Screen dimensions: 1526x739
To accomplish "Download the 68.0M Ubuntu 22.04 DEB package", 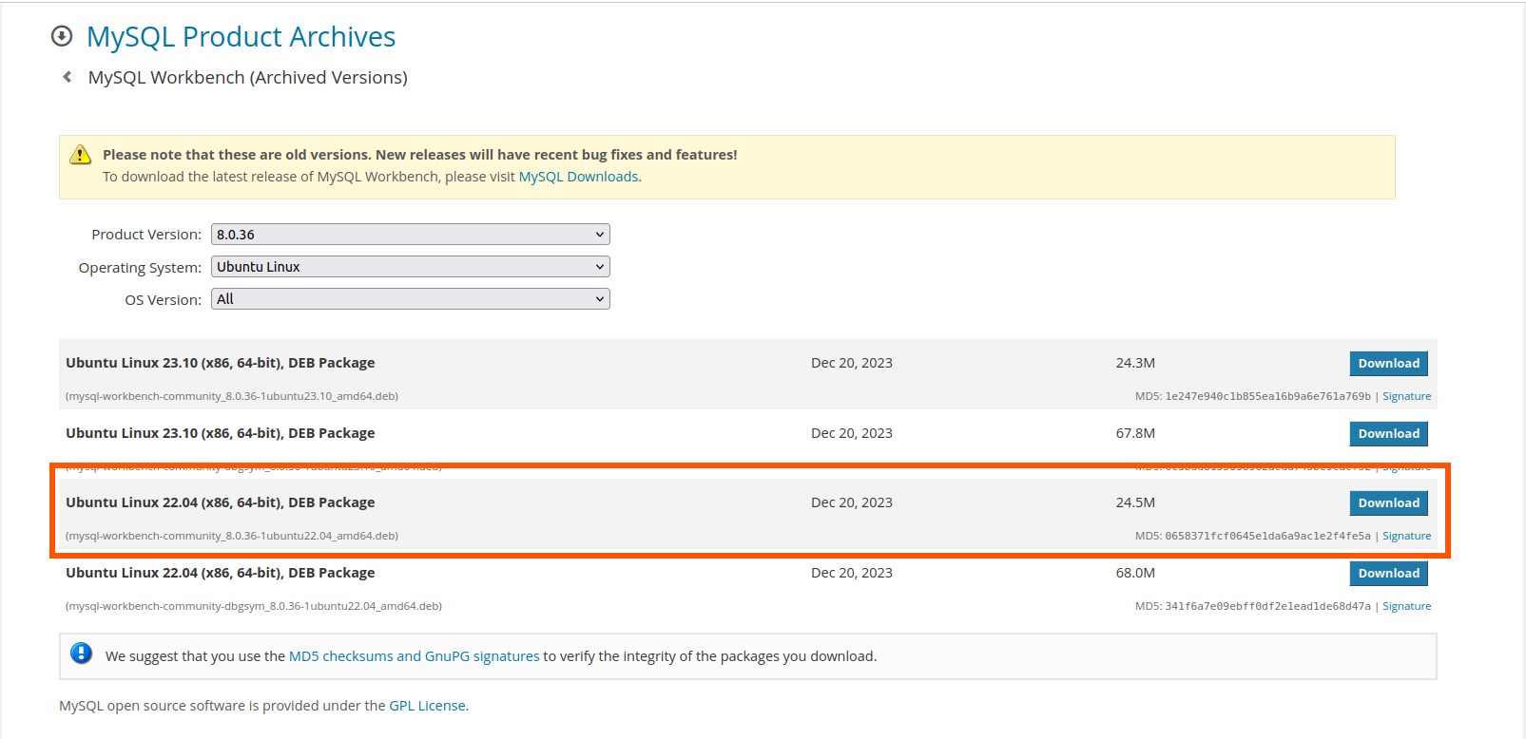I will [x=1388, y=573].
